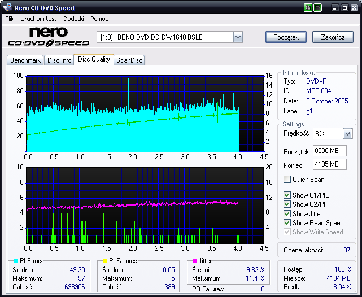Maximize the Nero CD-DVD Speed window

pos(344,7)
